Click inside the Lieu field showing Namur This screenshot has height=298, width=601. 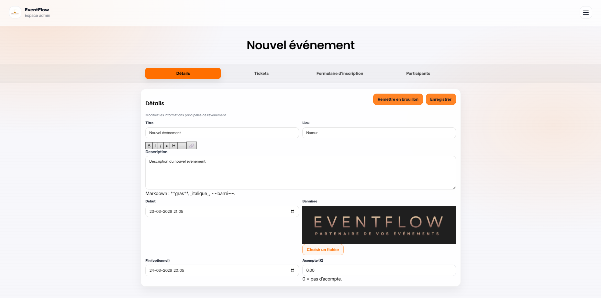pyautogui.click(x=379, y=133)
